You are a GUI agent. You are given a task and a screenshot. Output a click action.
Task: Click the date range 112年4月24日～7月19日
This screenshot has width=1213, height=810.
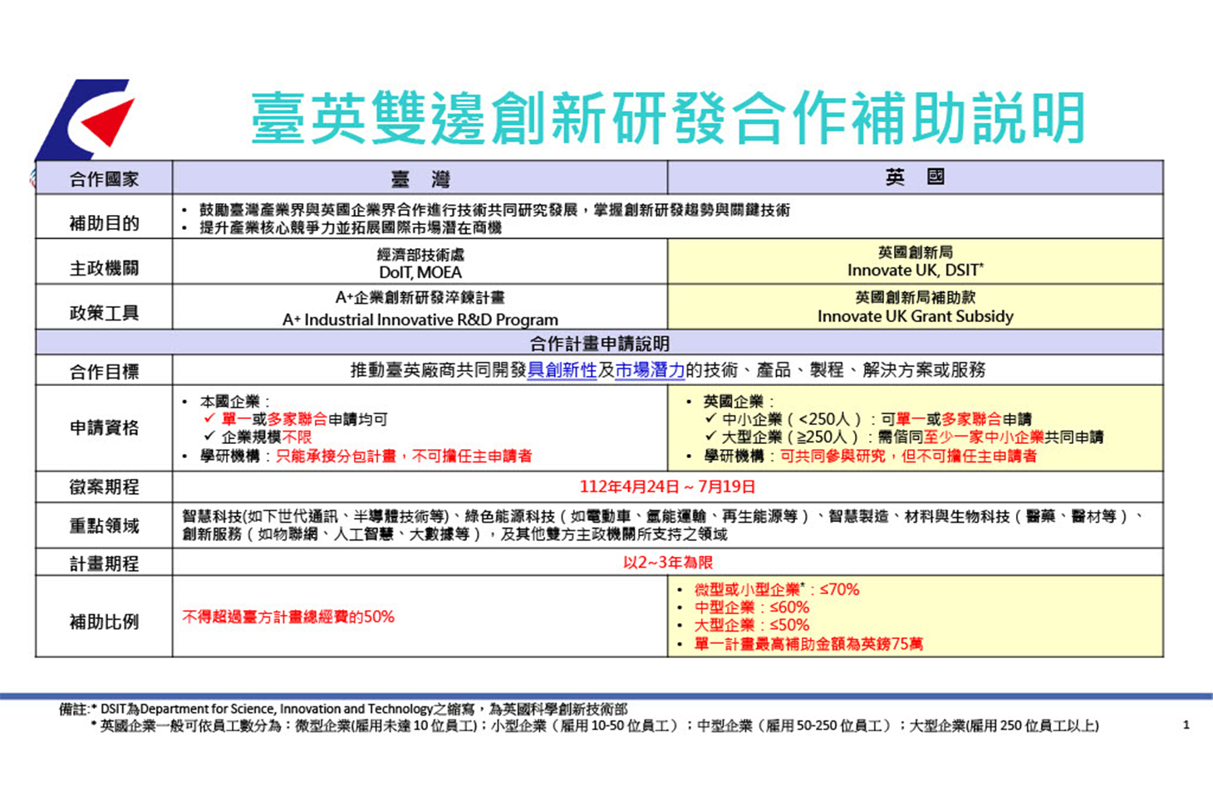668,486
